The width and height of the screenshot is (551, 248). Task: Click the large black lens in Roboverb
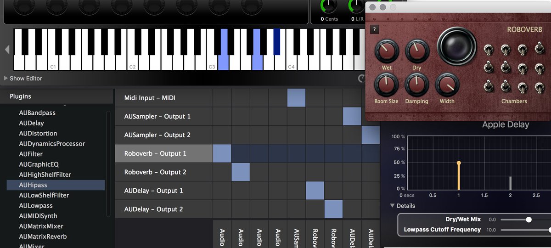457,47
